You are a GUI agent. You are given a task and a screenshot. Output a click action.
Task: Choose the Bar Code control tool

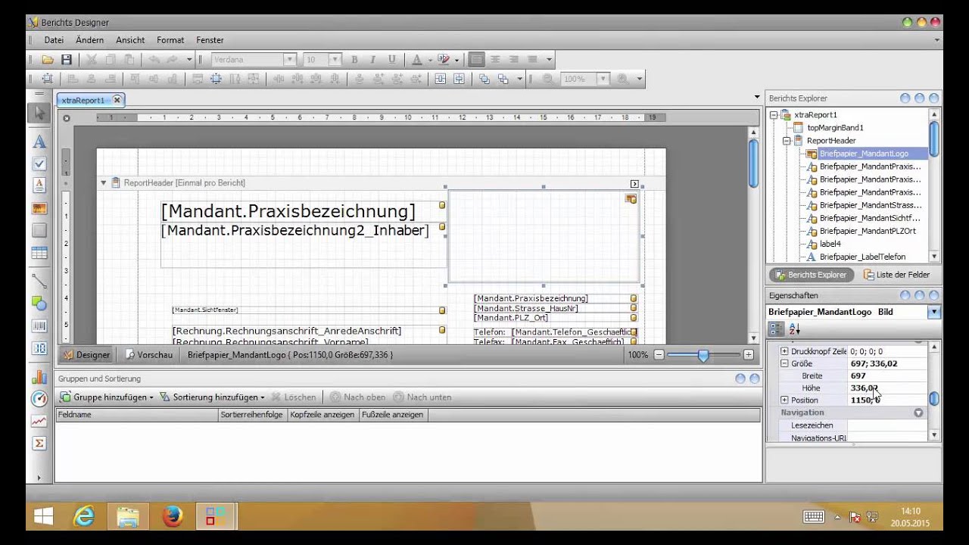39,325
